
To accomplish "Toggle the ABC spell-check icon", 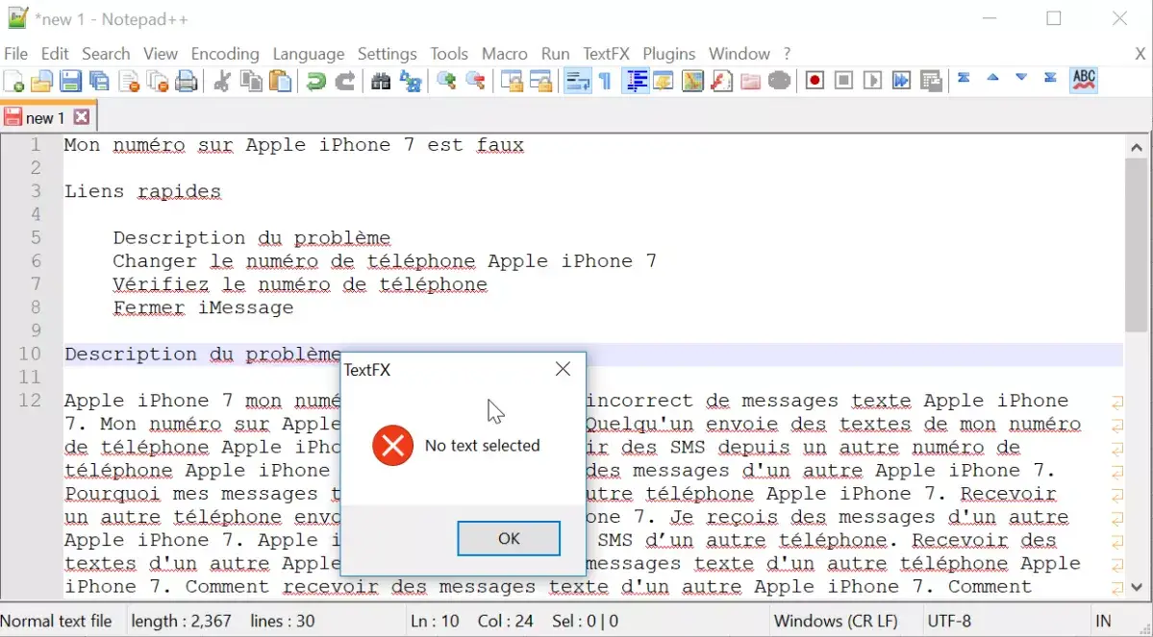I will click(x=1084, y=80).
